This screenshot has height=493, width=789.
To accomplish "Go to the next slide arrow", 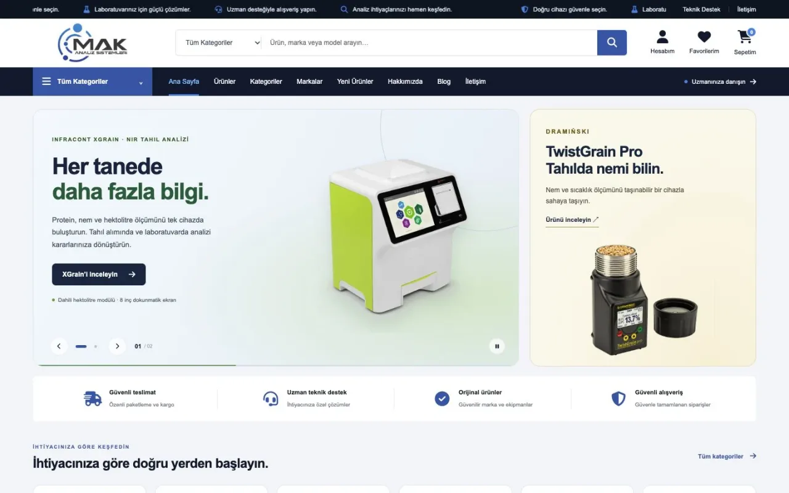I will [x=117, y=346].
